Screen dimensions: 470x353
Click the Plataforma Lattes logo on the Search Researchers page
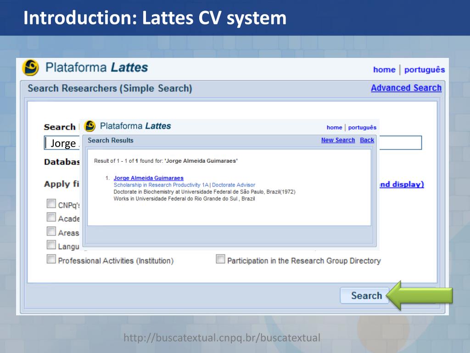point(85,68)
